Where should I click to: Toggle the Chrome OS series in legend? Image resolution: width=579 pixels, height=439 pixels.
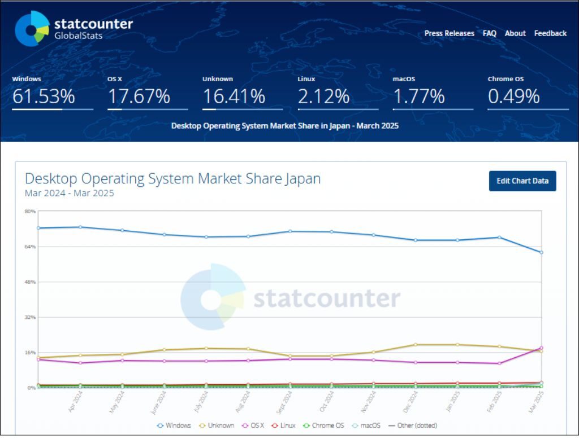(x=323, y=425)
